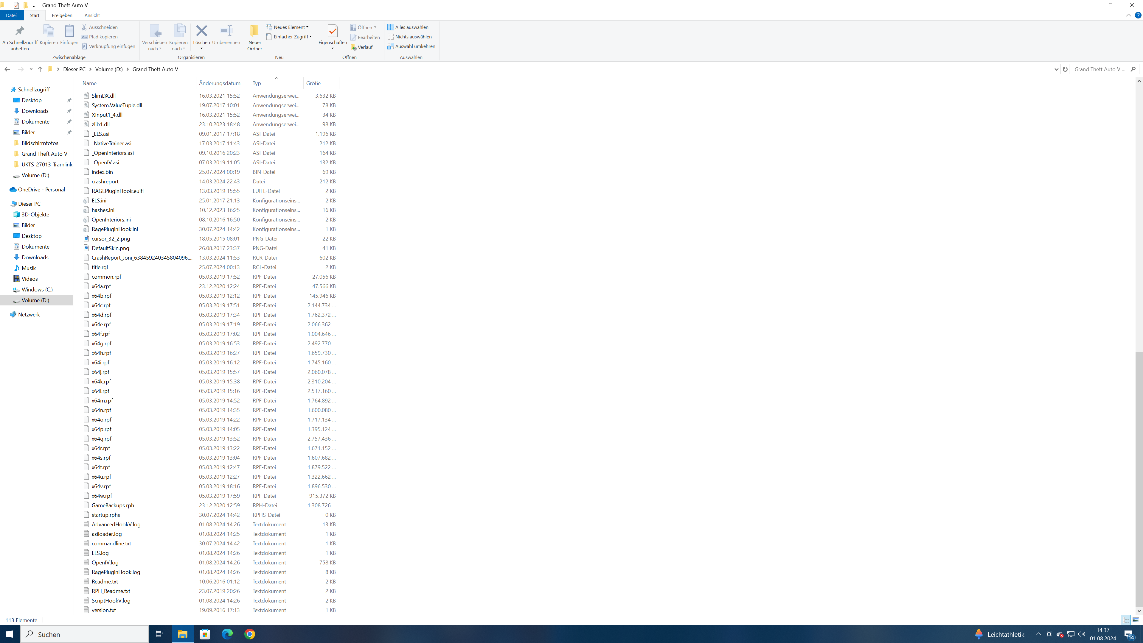Click the Umbenennen rename icon
The image size is (1143, 643).
(x=226, y=31)
